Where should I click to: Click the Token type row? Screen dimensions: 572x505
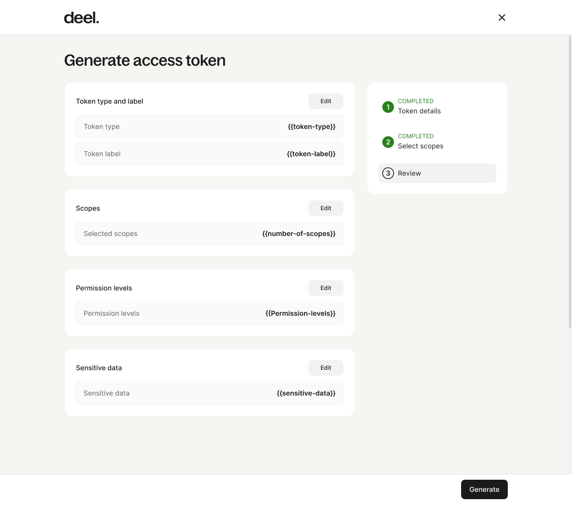coord(209,126)
